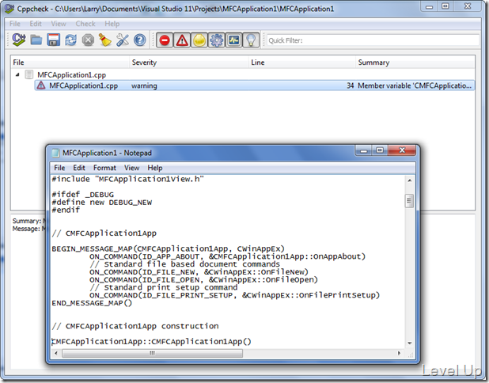Open the Notepad Edit menu
The width and height of the screenshot is (489, 383).
[79, 168]
